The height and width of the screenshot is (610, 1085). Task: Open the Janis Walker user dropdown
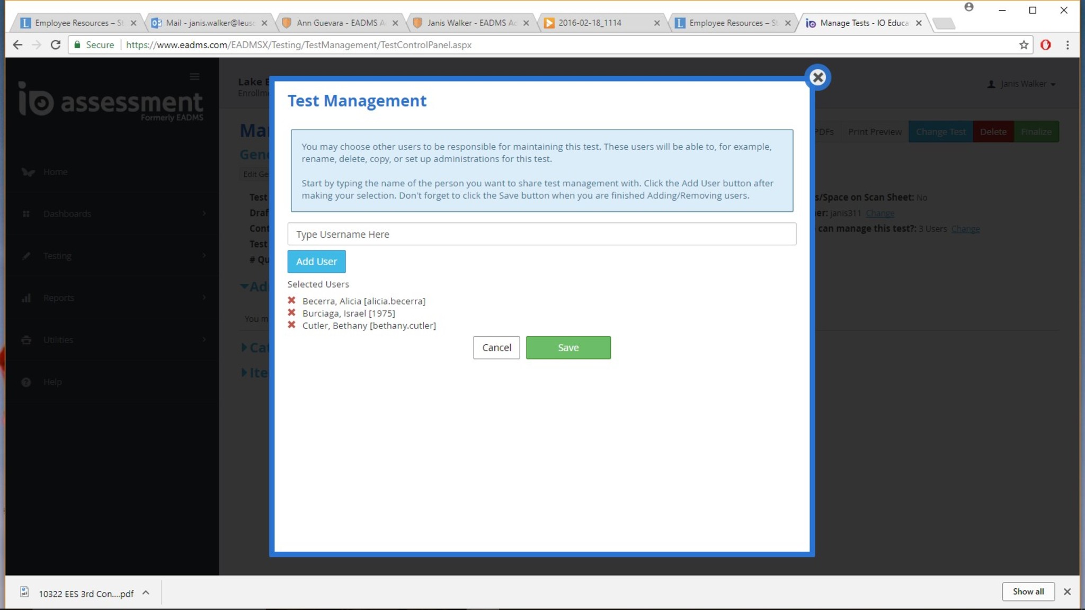pyautogui.click(x=1022, y=84)
